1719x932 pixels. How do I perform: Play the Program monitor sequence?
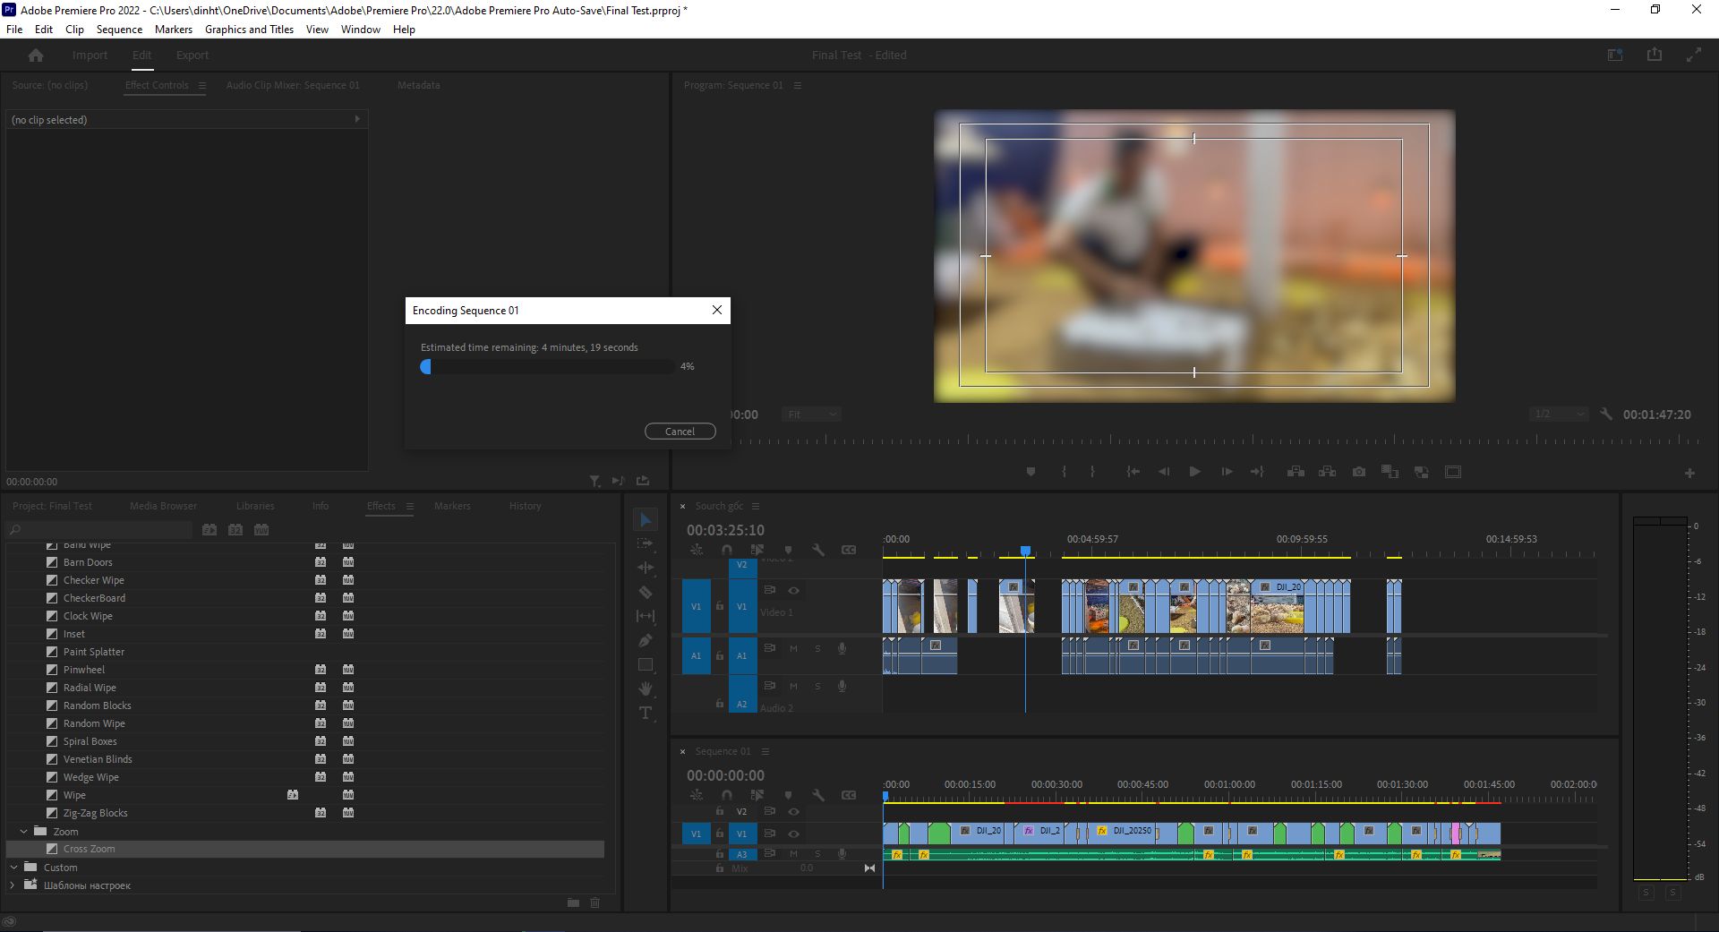pos(1194,472)
